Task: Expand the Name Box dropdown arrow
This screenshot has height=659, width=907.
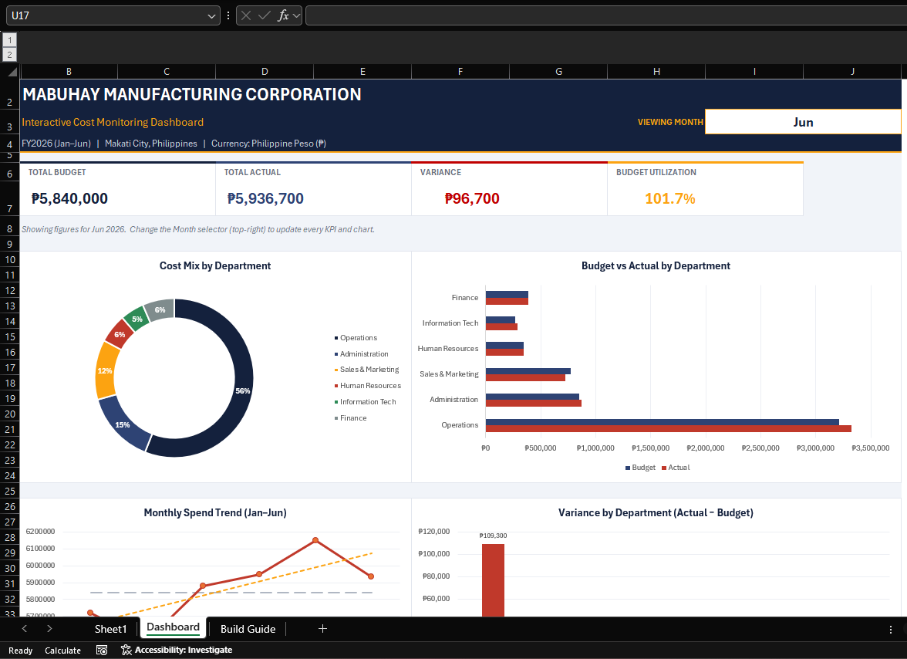Action: [x=211, y=16]
